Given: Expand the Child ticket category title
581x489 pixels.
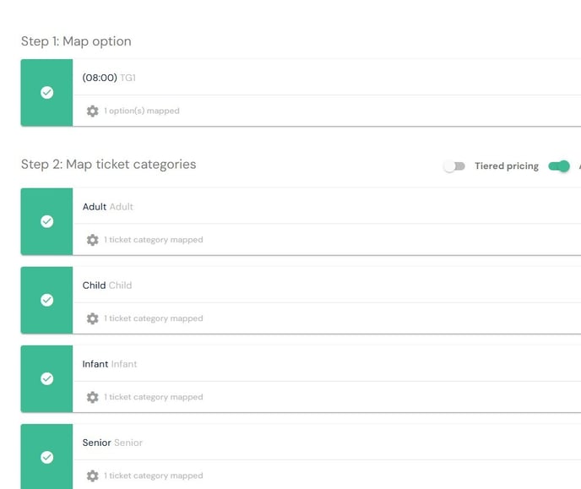Looking at the screenshot, I should [107, 285].
